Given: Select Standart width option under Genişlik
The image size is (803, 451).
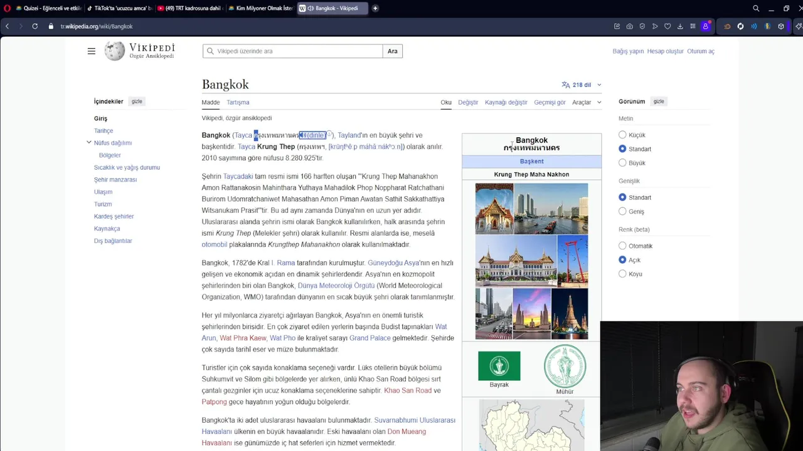Looking at the screenshot, I should pos(622,197).
